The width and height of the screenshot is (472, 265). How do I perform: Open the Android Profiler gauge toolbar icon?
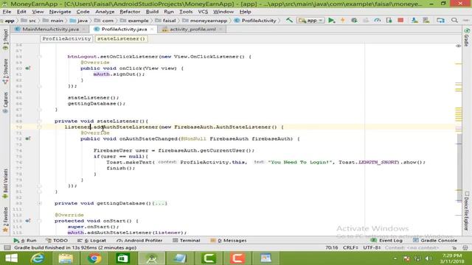[x=377, y=21]
